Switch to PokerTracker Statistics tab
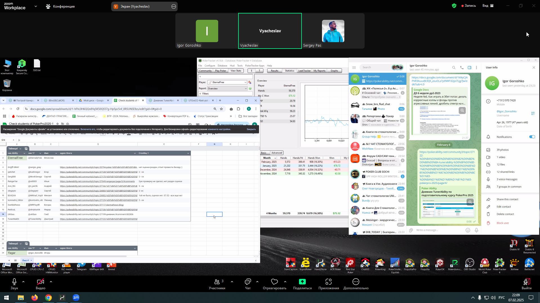540x303 pixels. pyautogui.click(x=289, y=71)
